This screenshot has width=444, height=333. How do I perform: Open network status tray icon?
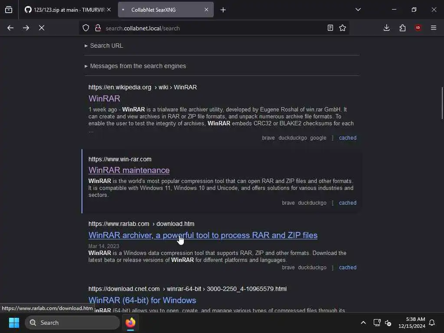377,323
